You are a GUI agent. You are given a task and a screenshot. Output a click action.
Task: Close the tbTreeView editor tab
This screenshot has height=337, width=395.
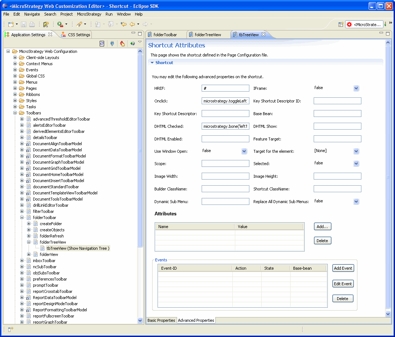click(x=263, y=34)
